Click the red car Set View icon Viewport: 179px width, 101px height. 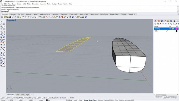click(x=47, y=17)
